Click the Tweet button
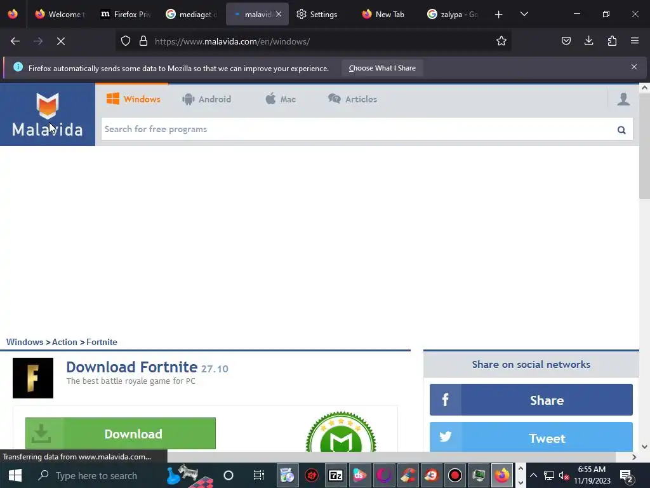Viewport: 650px width, 488px height. click(531, 437)
